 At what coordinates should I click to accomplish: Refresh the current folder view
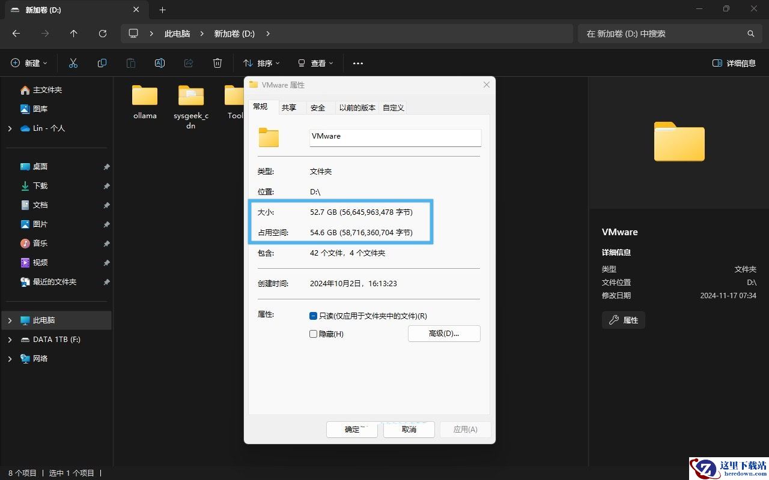[x=103, y=34]
